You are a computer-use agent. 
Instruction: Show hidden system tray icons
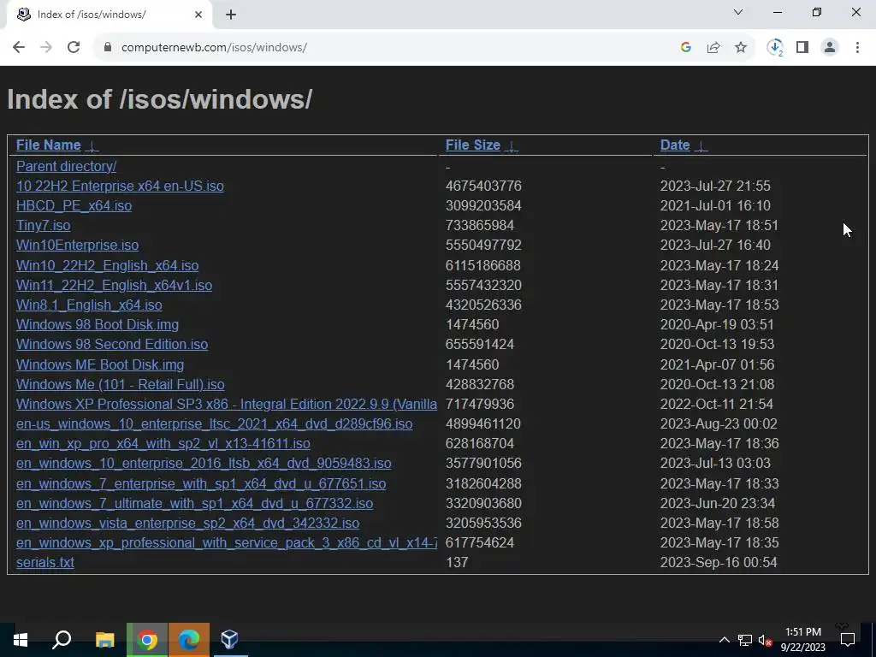click(724, 640)
